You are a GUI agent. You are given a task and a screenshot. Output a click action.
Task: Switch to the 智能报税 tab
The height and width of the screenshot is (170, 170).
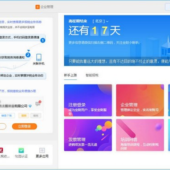point(92,75)
